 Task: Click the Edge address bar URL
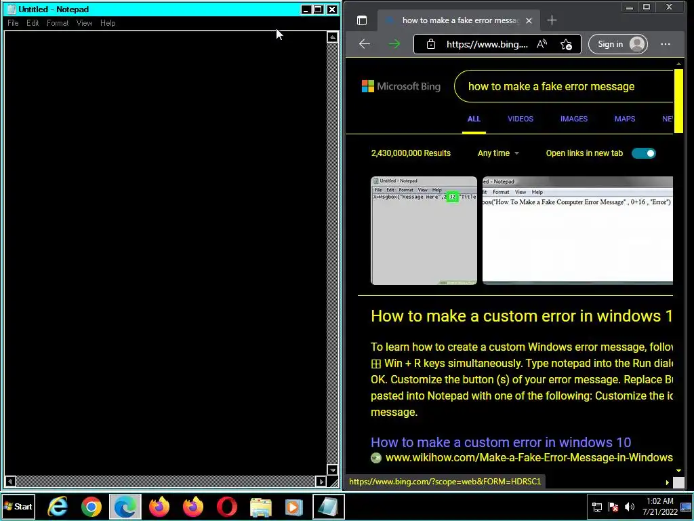487,44
